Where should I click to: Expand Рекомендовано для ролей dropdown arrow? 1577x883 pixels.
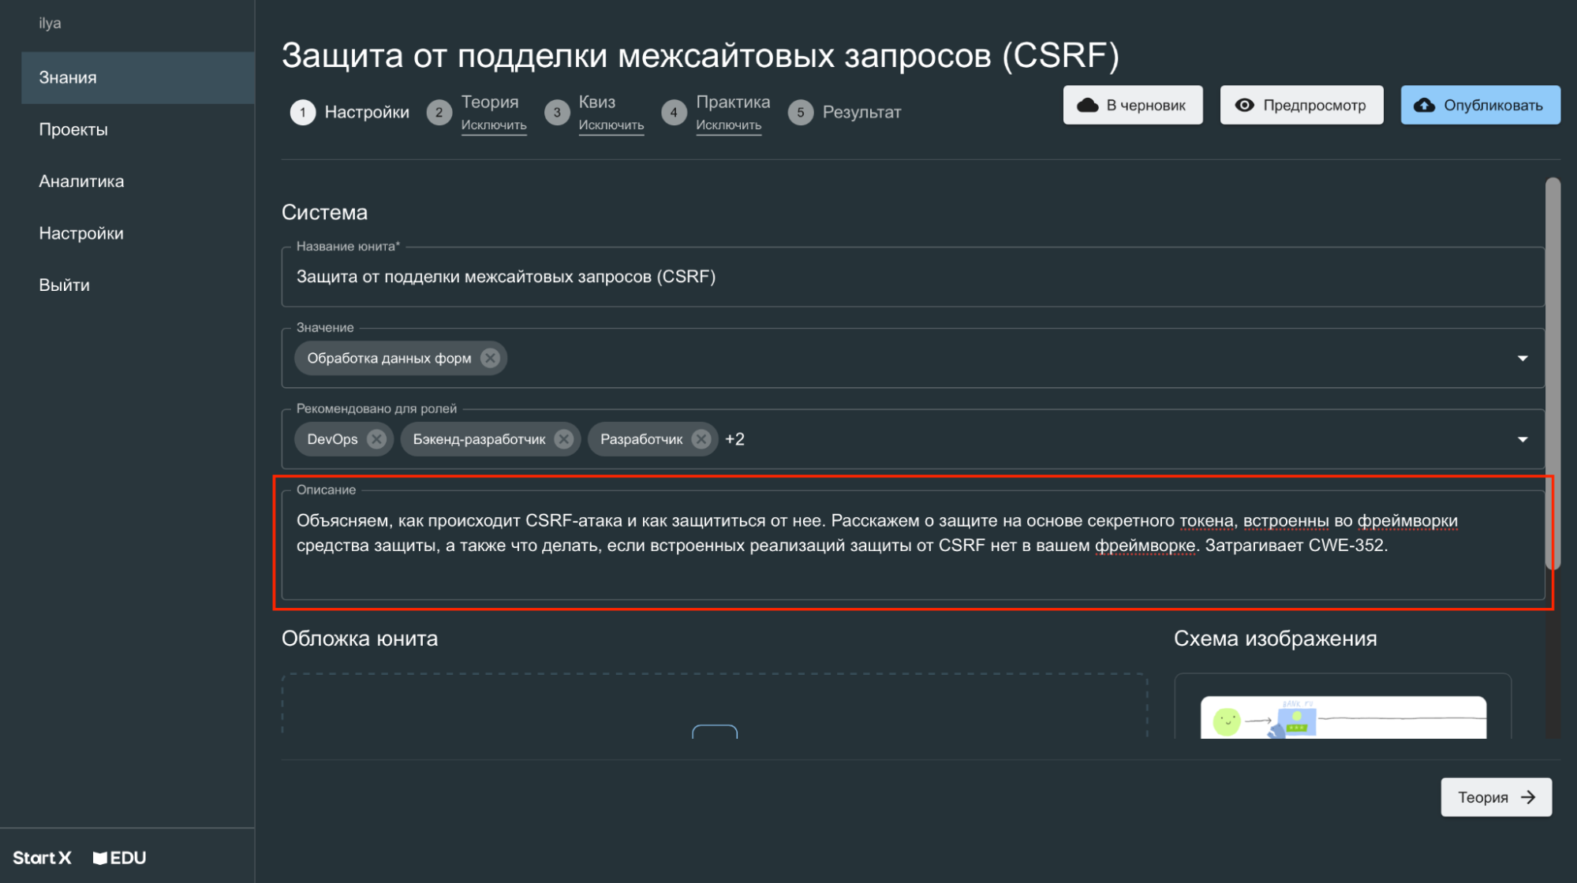pyautogui.click(x=1523, y=439)
